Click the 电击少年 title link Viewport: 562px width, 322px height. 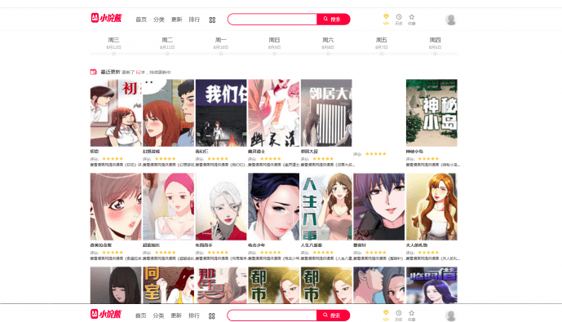click(257, 245)
